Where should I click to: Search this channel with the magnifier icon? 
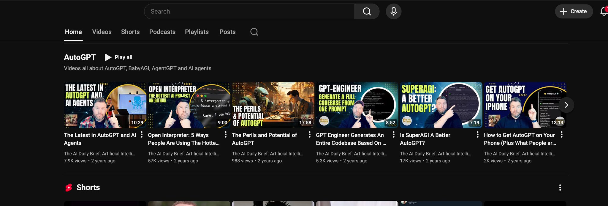tap(254, 32)
